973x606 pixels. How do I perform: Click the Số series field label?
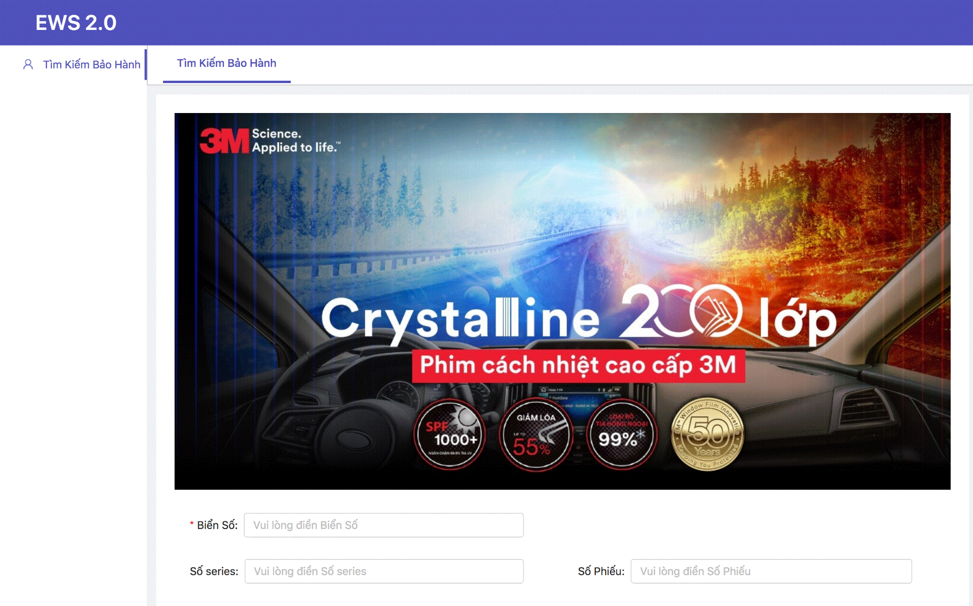pyautogui.click(x=214, y=571)
